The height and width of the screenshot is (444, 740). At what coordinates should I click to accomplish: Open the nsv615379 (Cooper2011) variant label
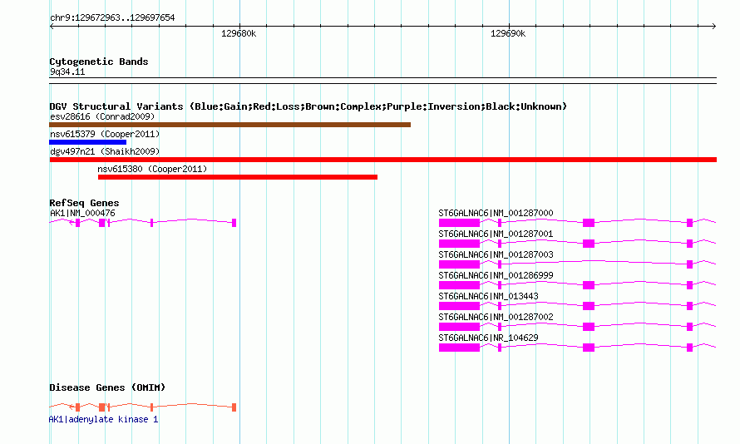click(105, 134)
